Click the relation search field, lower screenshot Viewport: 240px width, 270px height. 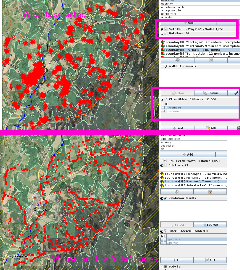(194, 169)
